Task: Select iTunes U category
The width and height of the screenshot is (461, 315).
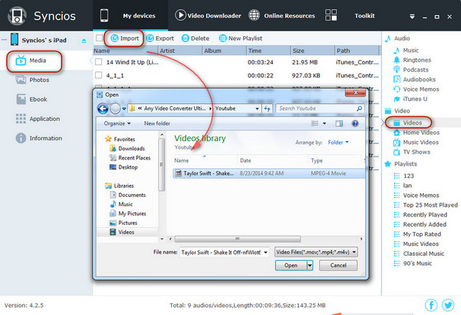Action: (x=410, y=98)
